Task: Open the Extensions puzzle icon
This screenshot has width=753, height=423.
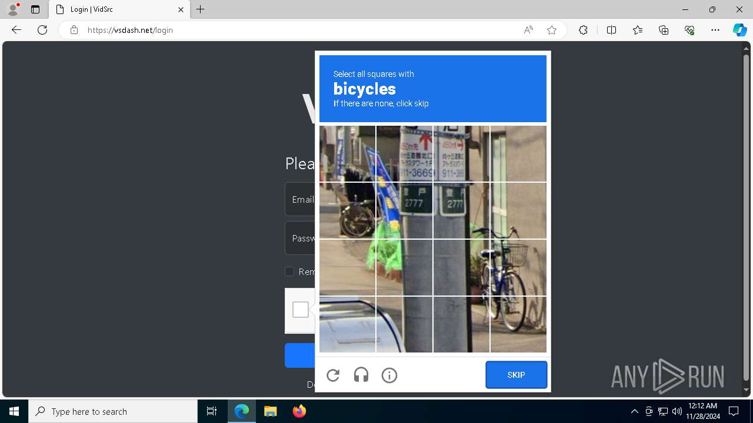Action: 583,30
